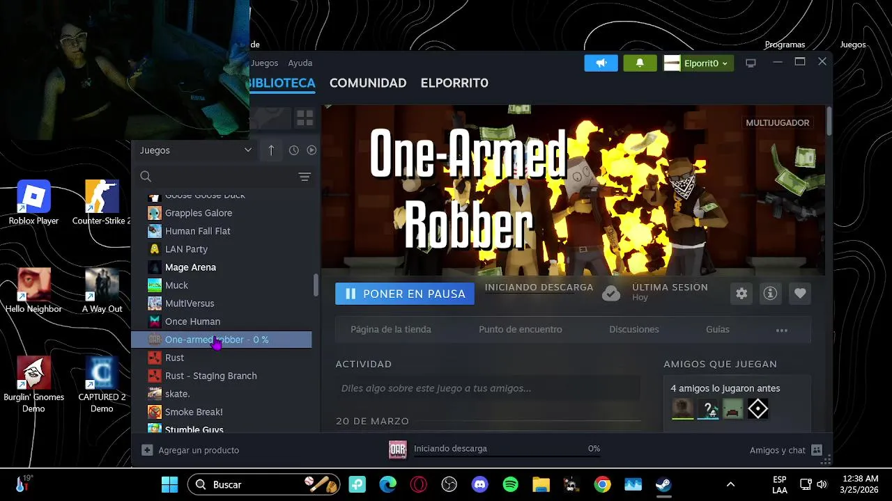Screen dimensions: 892x501
Task: Add One-Armed Robber to favorites heart
Action: pos(800,294)
